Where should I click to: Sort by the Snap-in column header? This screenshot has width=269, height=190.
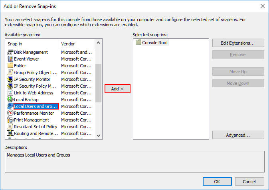(x=32, y=44)
